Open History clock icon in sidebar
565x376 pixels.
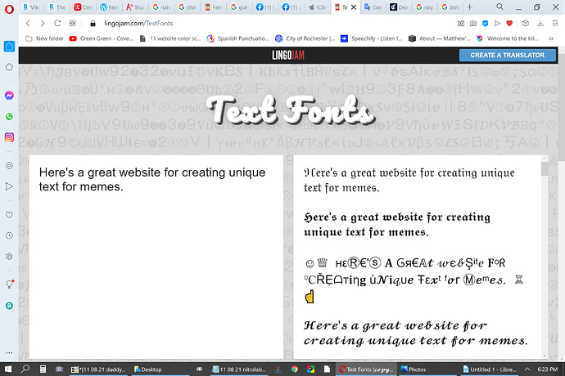9,235
